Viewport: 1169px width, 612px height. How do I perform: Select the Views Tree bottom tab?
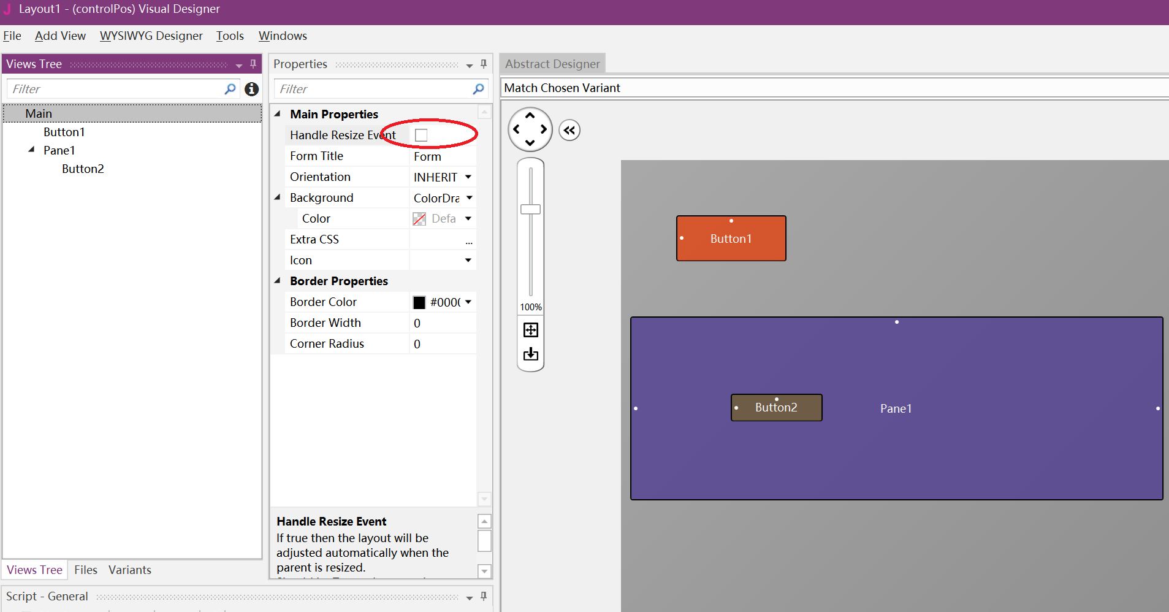click(34, 570)
